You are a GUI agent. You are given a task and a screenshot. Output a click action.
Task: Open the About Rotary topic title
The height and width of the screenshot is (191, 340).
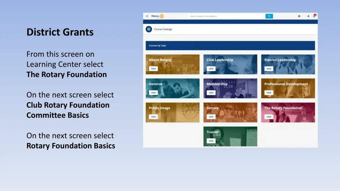coord(160,60)
